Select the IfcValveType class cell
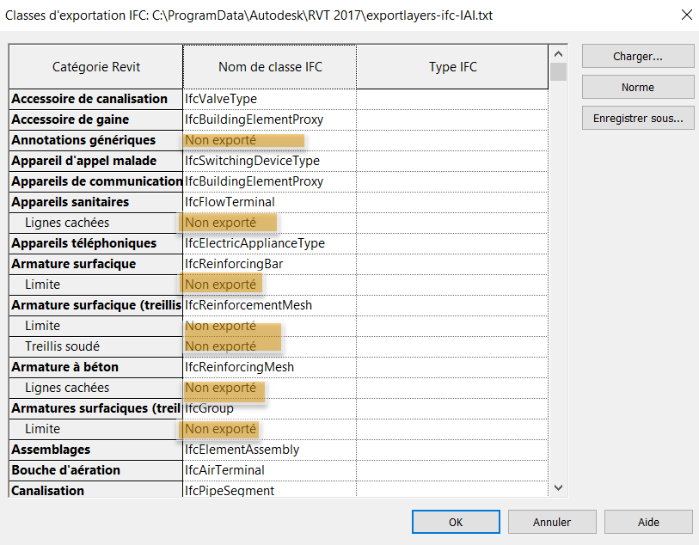 click(x=269, y=99)
